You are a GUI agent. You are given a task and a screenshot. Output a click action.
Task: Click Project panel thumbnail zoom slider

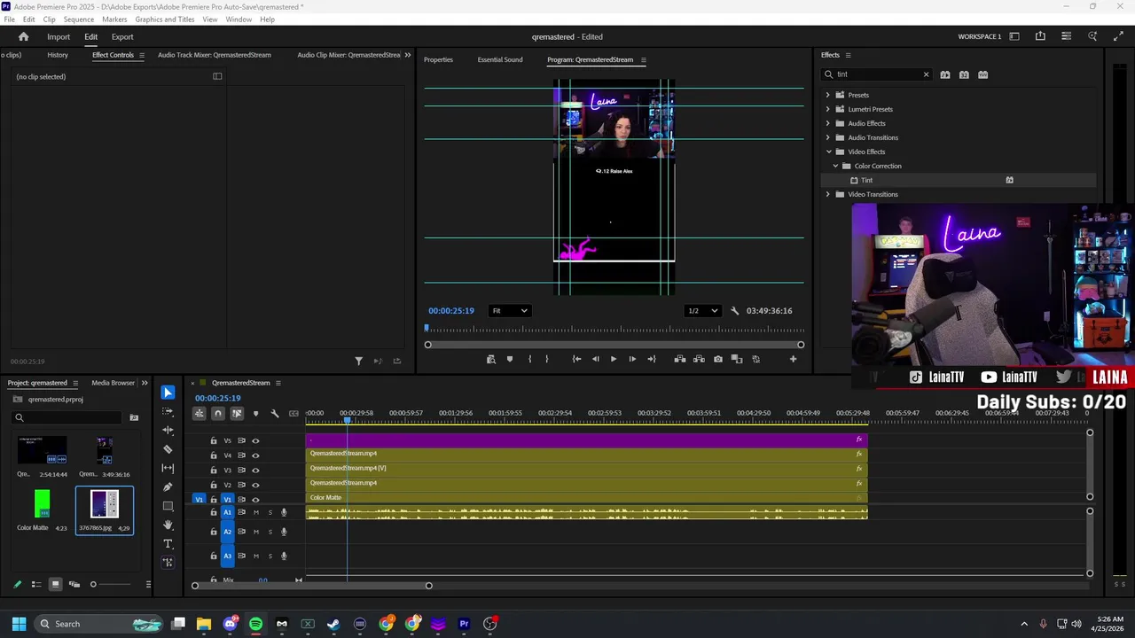[x=111, y=584]
